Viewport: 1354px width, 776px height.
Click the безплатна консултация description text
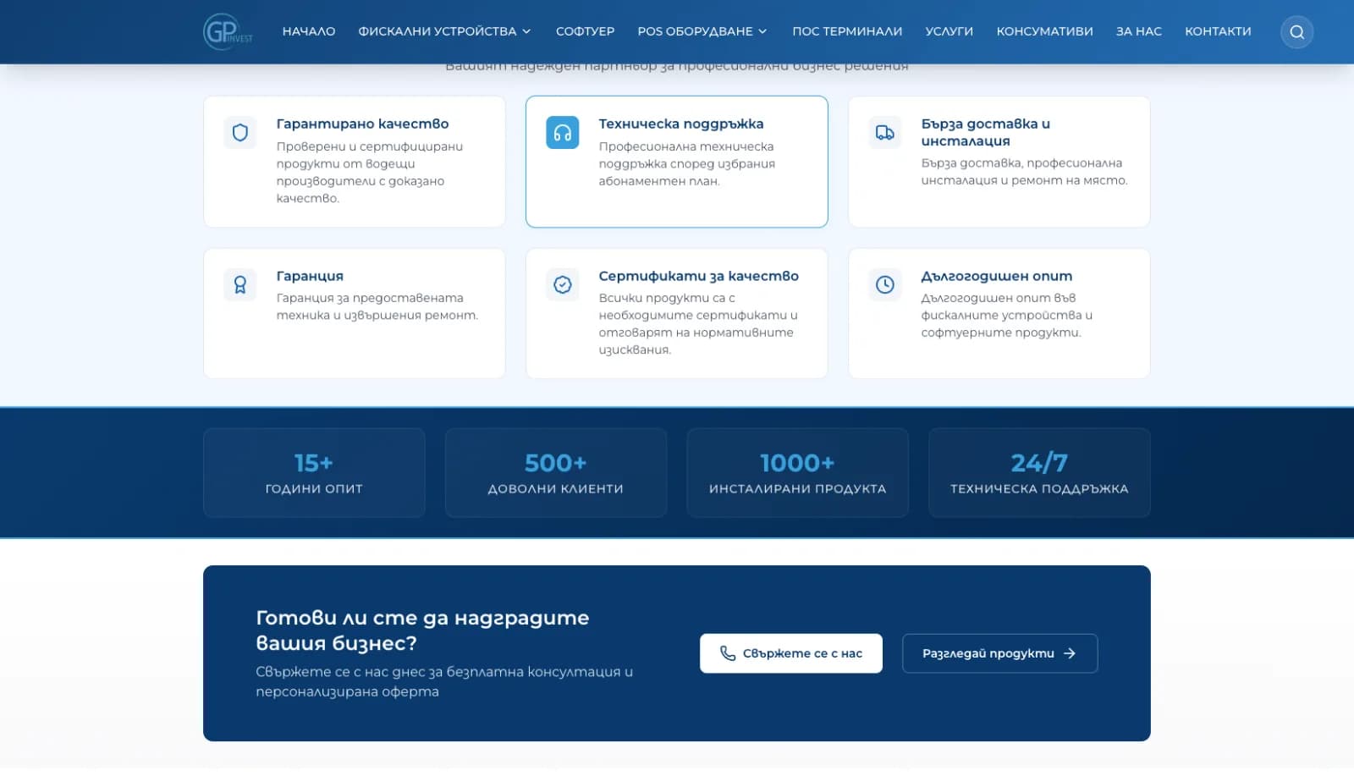pos(444,681)
